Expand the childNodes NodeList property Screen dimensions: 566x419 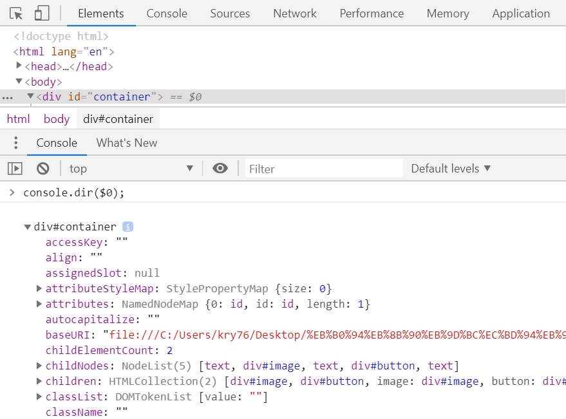39,366
